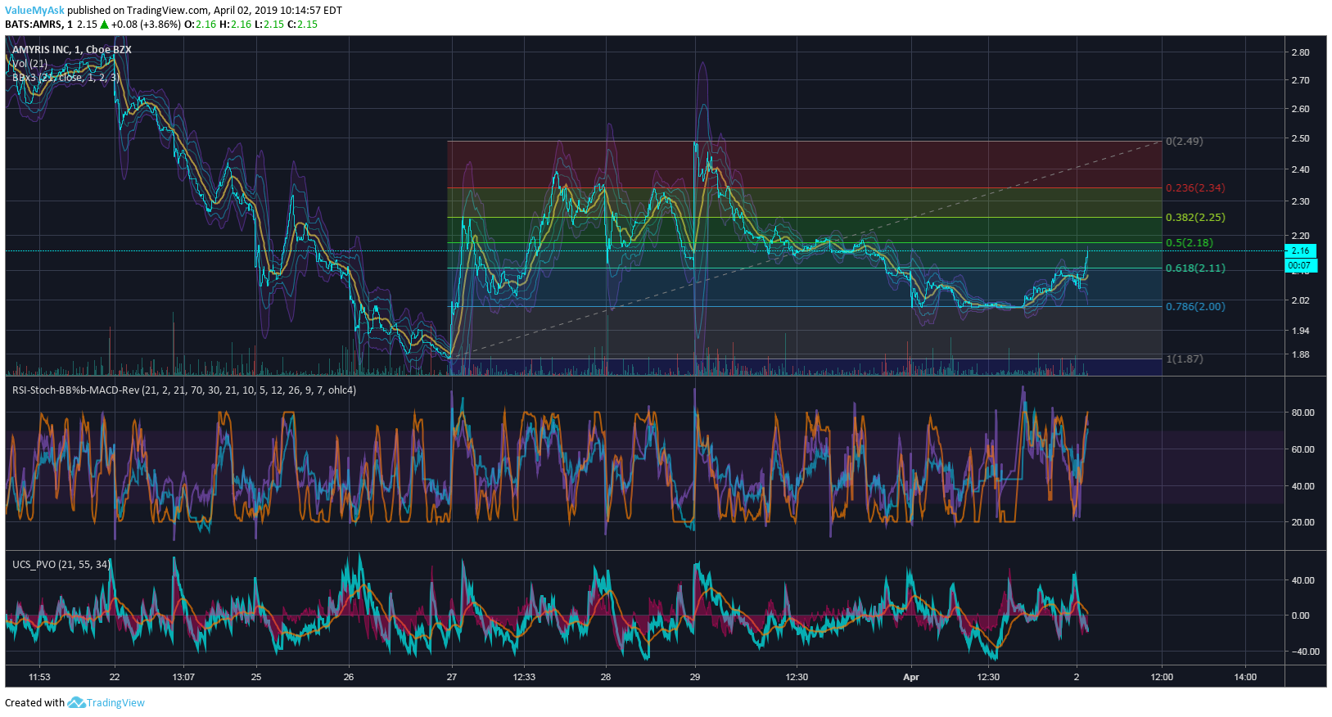Click the 1(1.87) Fibonacci base label
The image size is (1332, 717).
pyautogui.click(x=1185, y=359)
